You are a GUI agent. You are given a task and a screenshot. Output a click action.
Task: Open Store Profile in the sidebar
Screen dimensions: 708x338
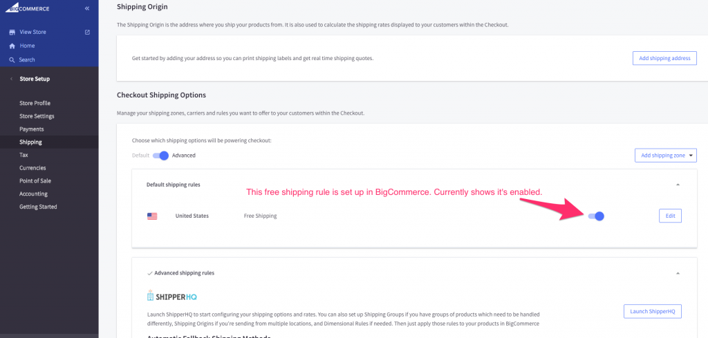coord(35,103)
